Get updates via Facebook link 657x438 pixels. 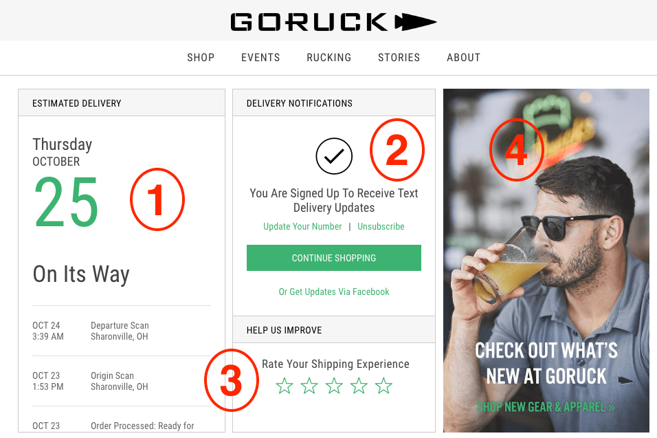pyautogui.click(x=334, y=292)
